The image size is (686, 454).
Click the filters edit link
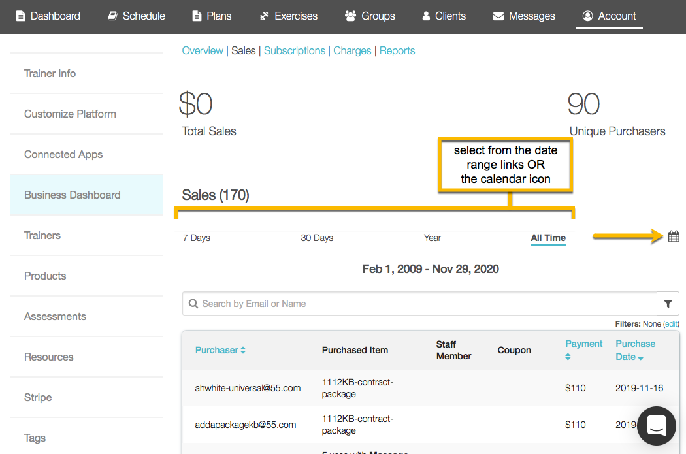coord(671,324)
